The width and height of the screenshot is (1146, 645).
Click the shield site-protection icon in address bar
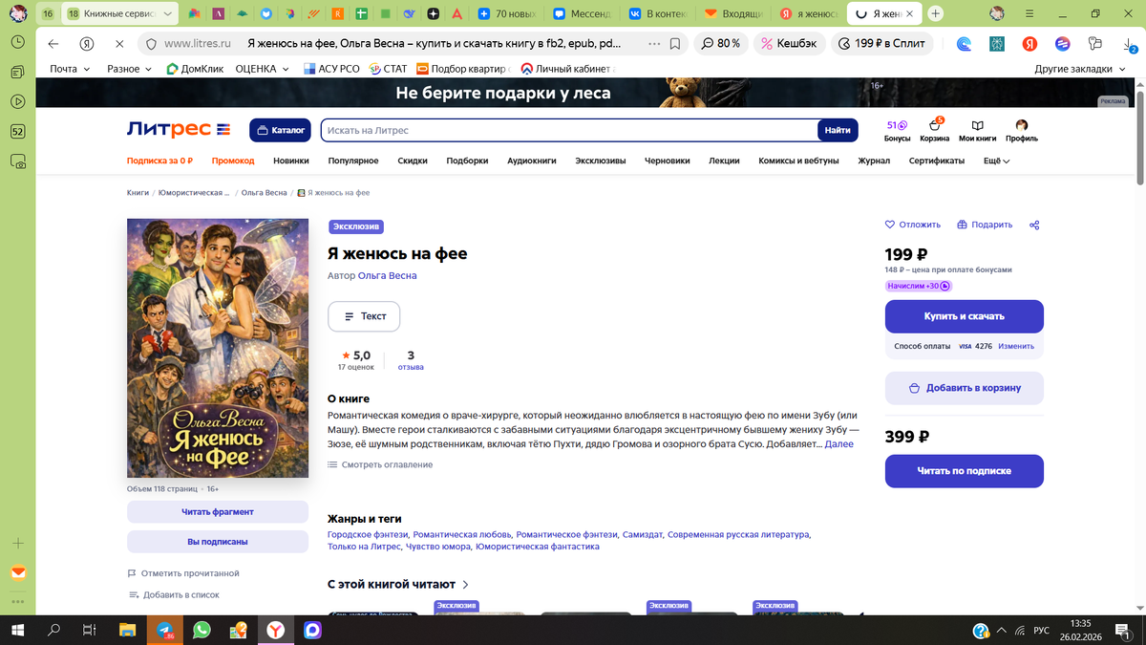pos(149,44)
